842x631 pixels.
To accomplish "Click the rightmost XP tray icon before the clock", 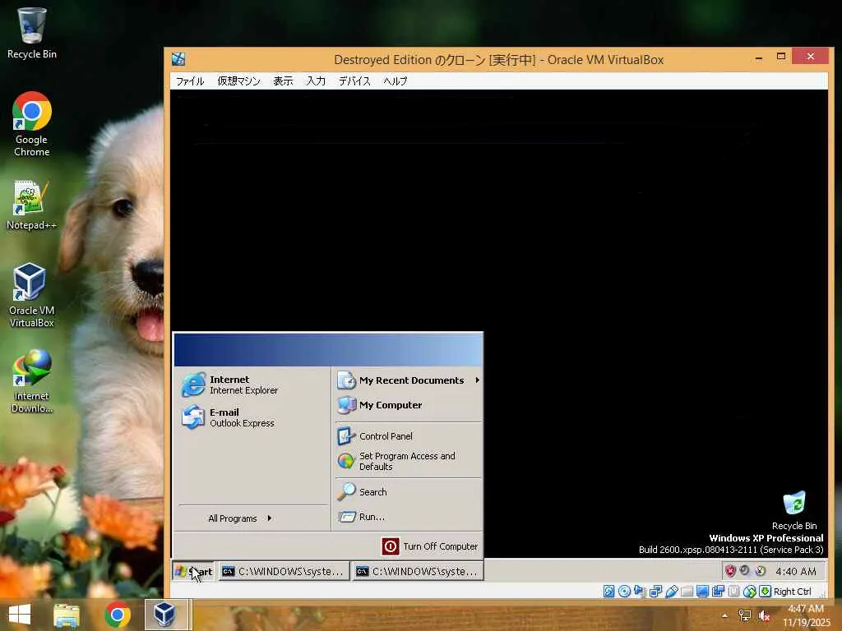I will click(x=761, y=571).
